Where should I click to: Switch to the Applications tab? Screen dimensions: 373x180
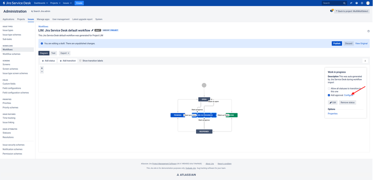8,19
